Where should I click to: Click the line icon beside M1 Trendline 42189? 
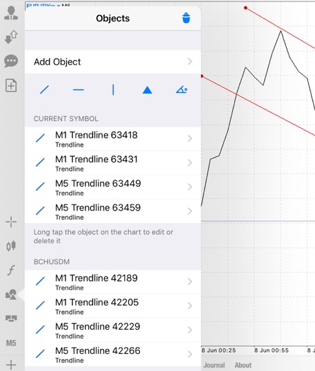40,282
